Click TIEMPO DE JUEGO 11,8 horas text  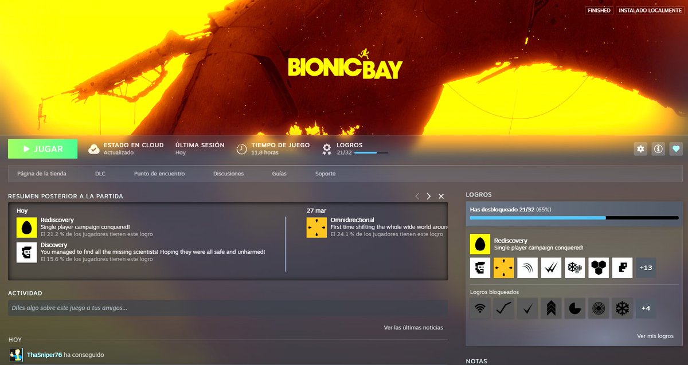coord(280,149)
